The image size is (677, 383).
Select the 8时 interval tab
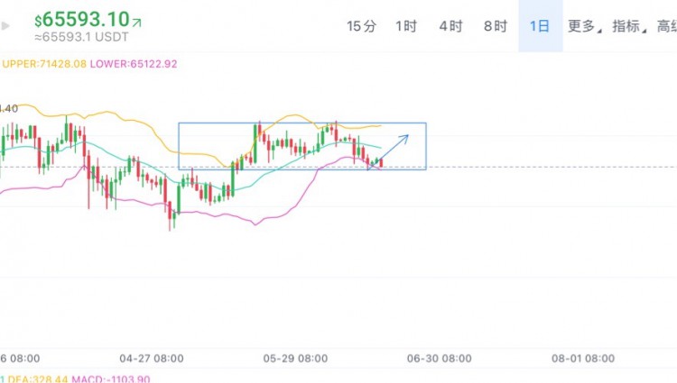click(x=496, y=26)
